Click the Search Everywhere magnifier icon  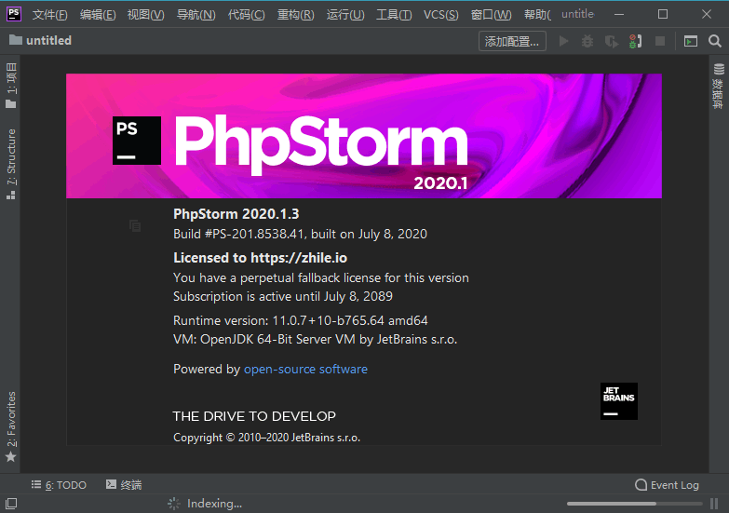pyautogui.click(x=715, y=41)
